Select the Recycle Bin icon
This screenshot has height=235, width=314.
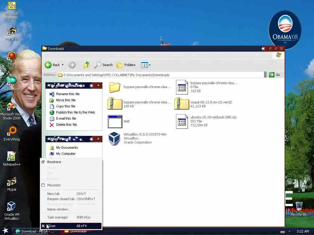299,209
